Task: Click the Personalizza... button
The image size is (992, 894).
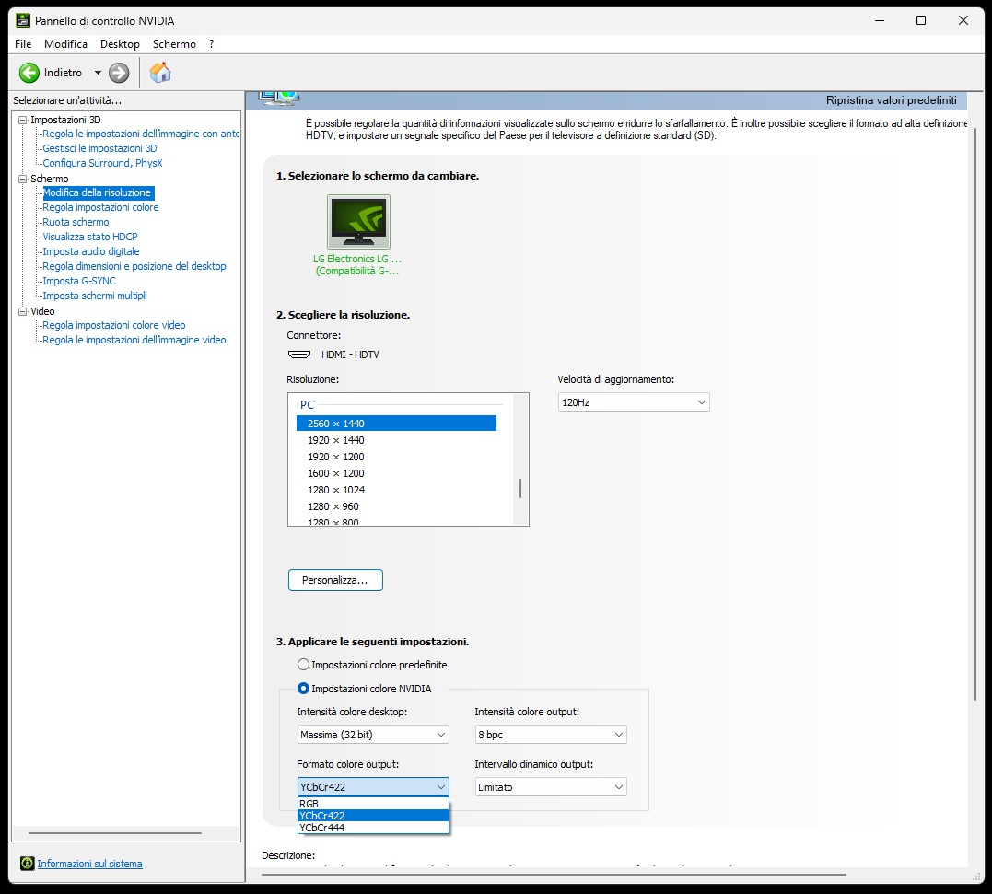Action: click(335, 580)
